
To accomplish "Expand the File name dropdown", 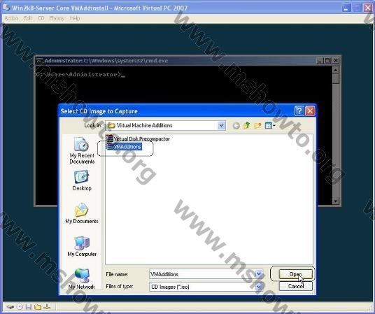I will click(259, 274).
